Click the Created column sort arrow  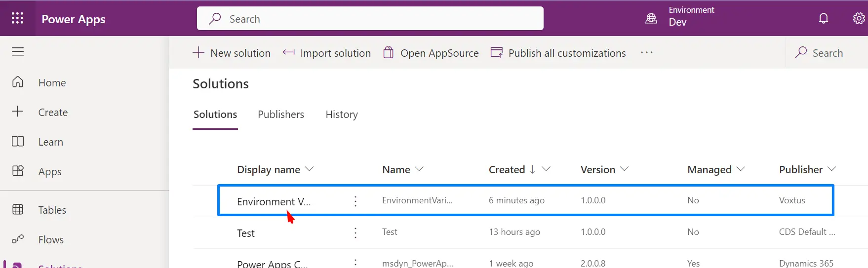coord(532,169)
